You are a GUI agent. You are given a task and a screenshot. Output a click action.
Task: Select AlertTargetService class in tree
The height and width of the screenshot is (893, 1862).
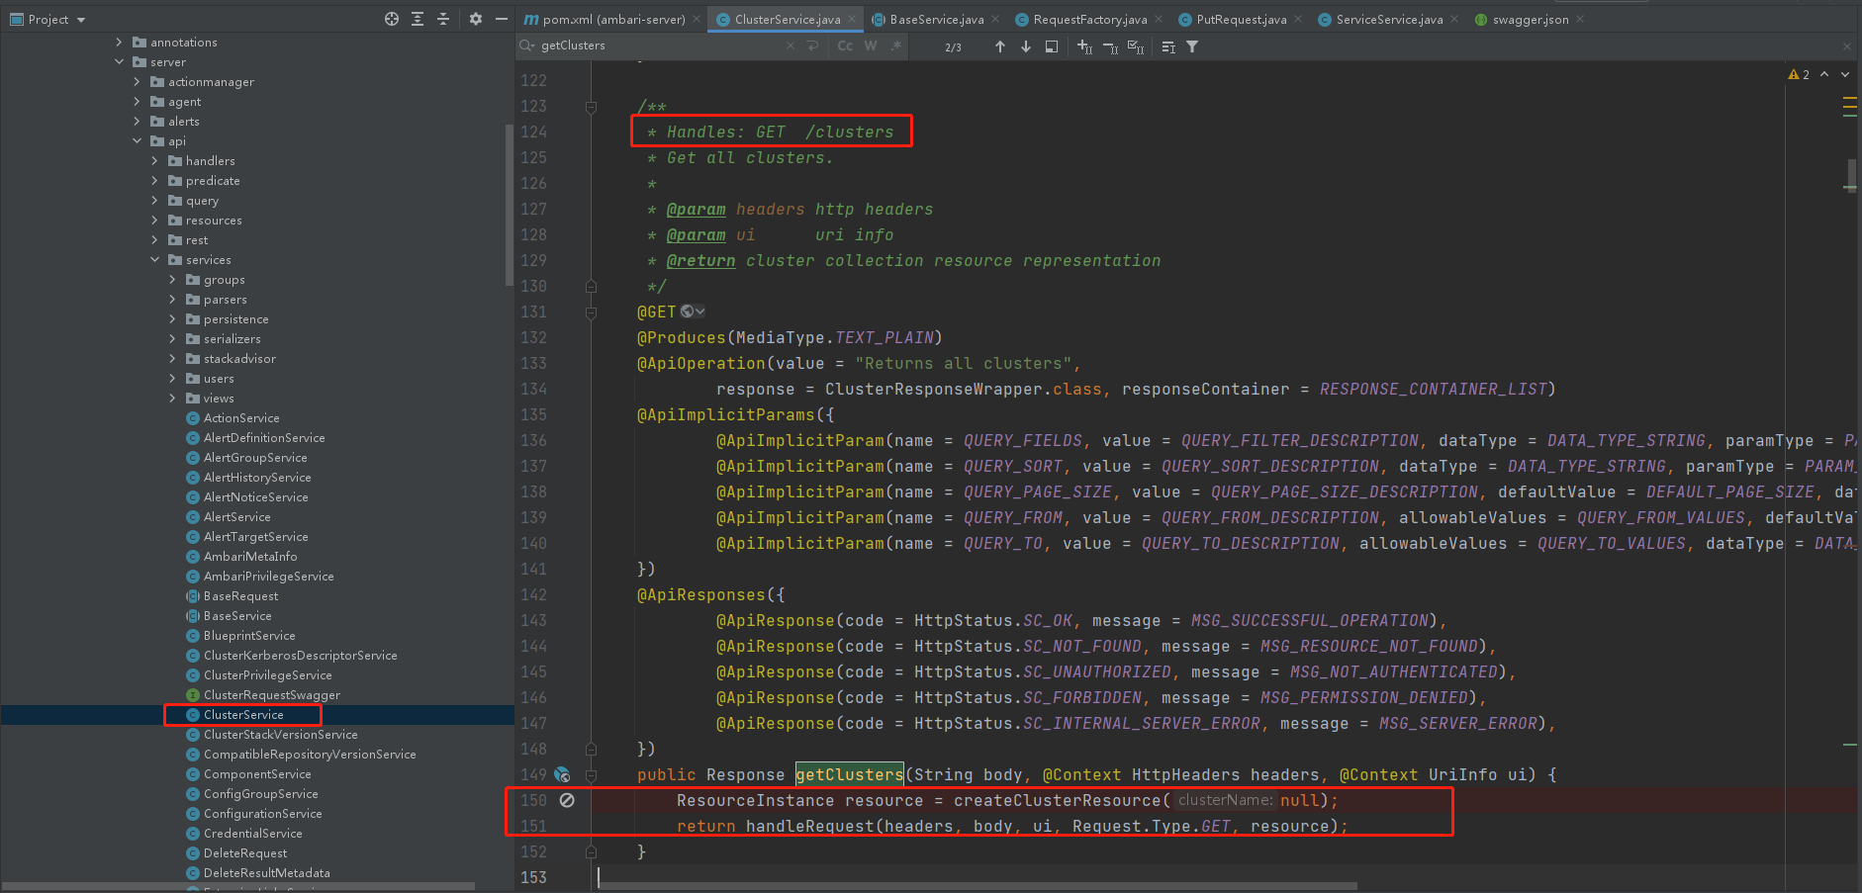point(256,536)
